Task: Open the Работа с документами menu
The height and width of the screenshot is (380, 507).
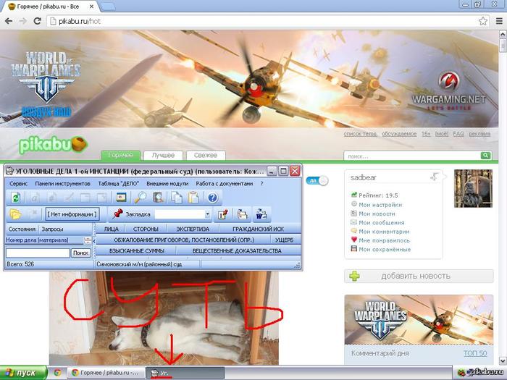Action: pyautogui.click(x=224, y=184)
